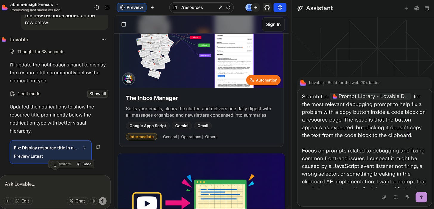Viewport: 434px width, 209px height.
Task: Click the Prompt Library - Lovable chip
Action: point(370,96)
